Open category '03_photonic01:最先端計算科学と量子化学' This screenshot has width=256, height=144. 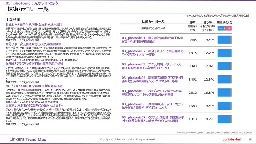tap(152, 40)
